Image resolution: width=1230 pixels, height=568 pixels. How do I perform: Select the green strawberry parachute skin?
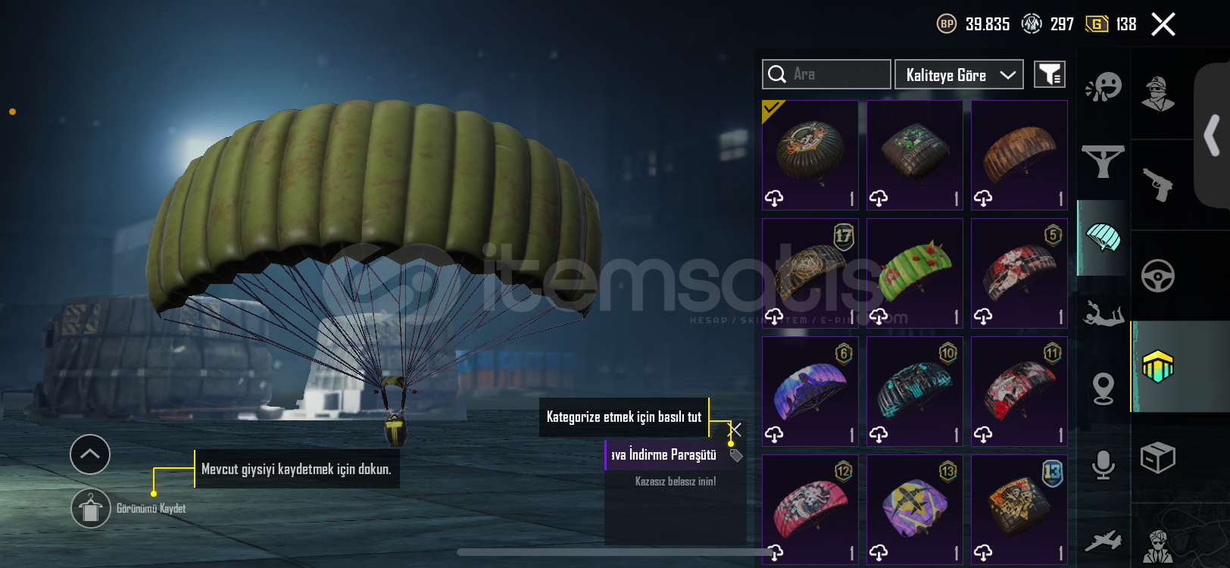pyautogui.click(x=915, y=273)
